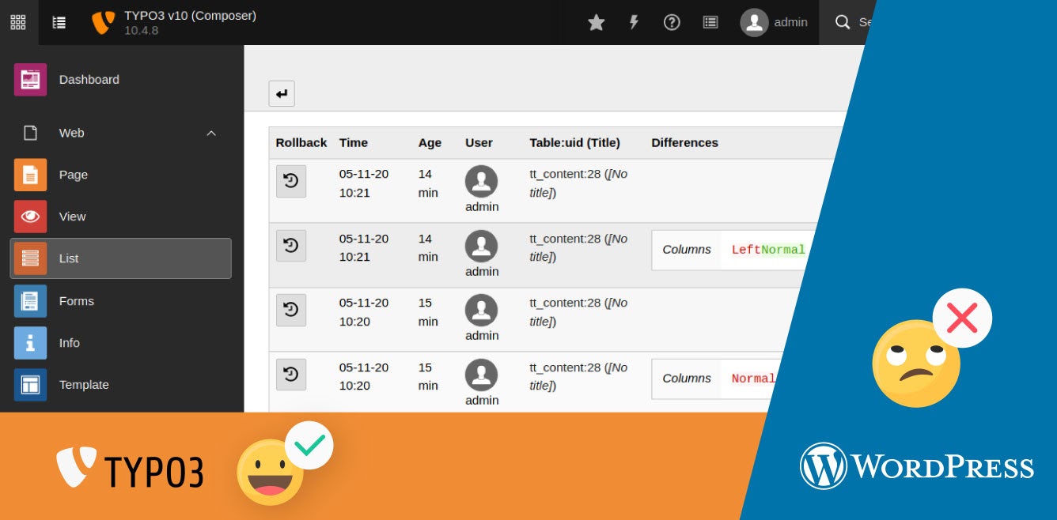This screenshot has width=1057, height=520.
Task: Click the TYPO3 logo in top bar
Action: tap(103, 22)
